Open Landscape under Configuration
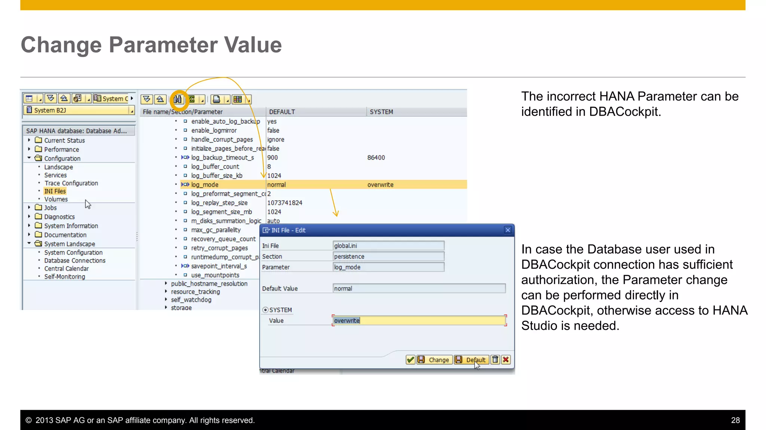Viewport: 766px width, 430px height. (59, 167)
